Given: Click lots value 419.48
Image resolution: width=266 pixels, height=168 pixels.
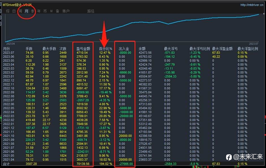Looking at the screenshot, I should [30, 120].
